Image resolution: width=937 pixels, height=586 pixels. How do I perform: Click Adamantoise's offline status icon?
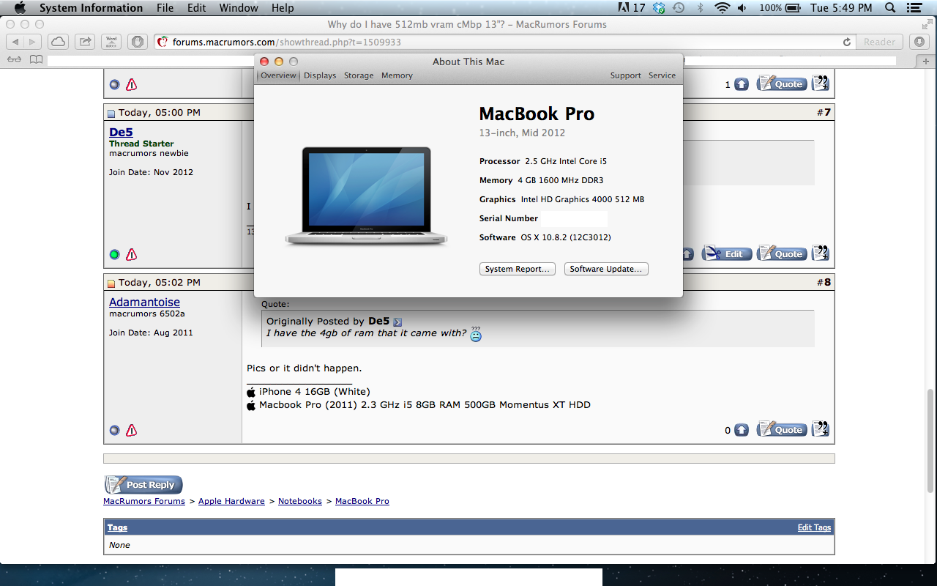click(x=114, y=430)
